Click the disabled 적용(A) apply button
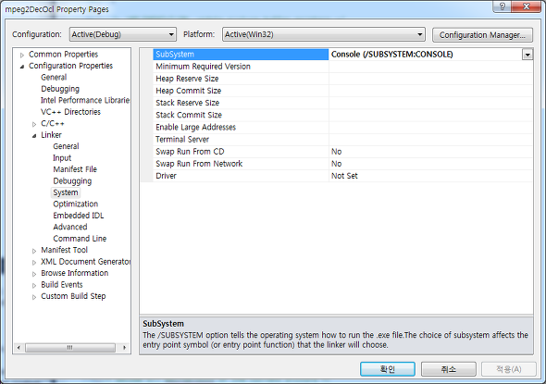 point(509,369)
